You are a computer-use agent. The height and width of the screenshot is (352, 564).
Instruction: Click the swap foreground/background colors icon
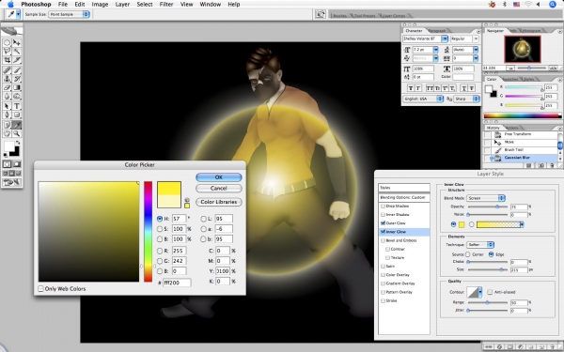click(18, 143)
